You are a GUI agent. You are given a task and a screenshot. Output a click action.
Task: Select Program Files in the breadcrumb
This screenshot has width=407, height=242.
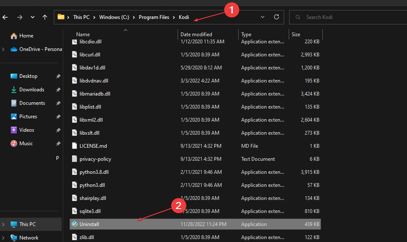[x=154, y=17]
